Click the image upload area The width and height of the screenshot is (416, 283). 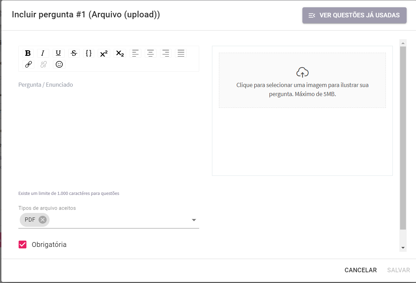click(302, 80)
